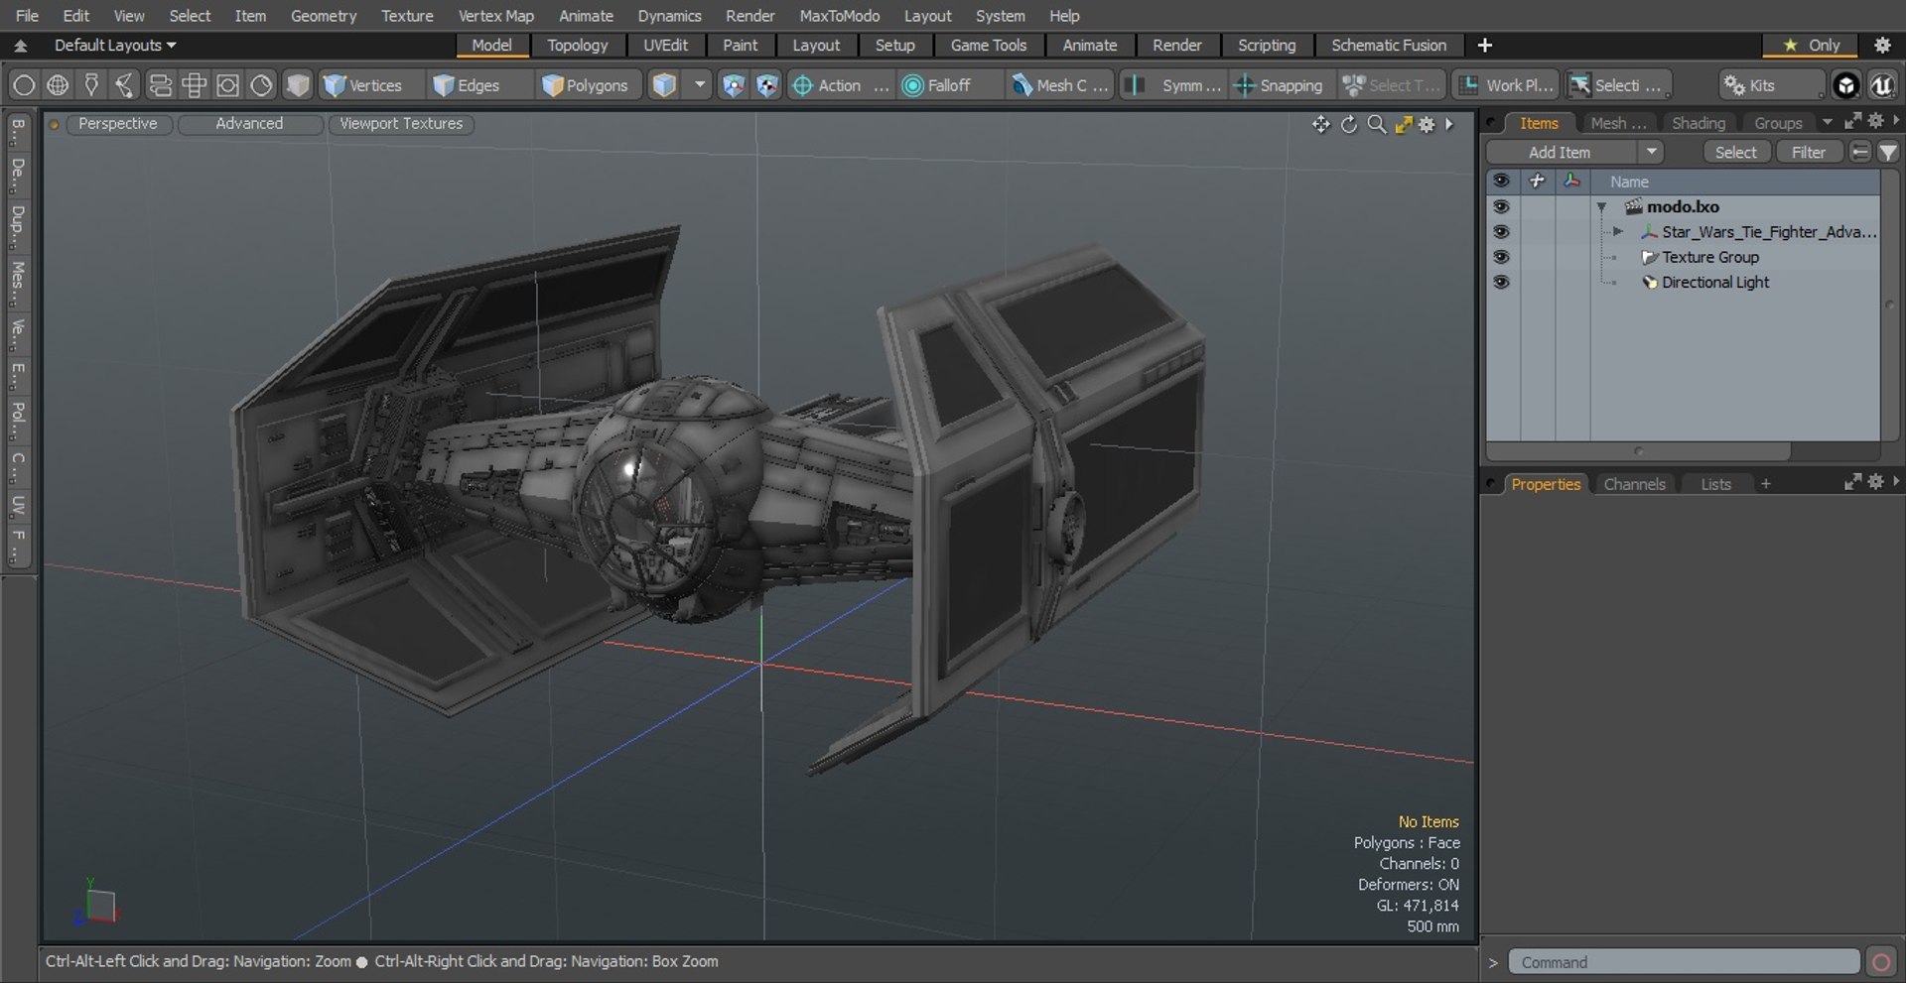This screenshot has width=1906, height=983.
Task: Click the viewport maximize arrows icon
Action: [x=1404, y=124]
